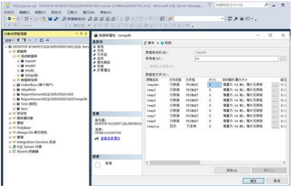
Task: Expand the 安全性 (Security) folder node
Action: tap(10, 113)
